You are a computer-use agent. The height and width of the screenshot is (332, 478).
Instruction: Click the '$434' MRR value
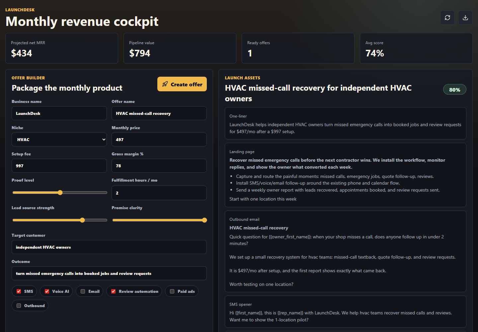[22, 53]
